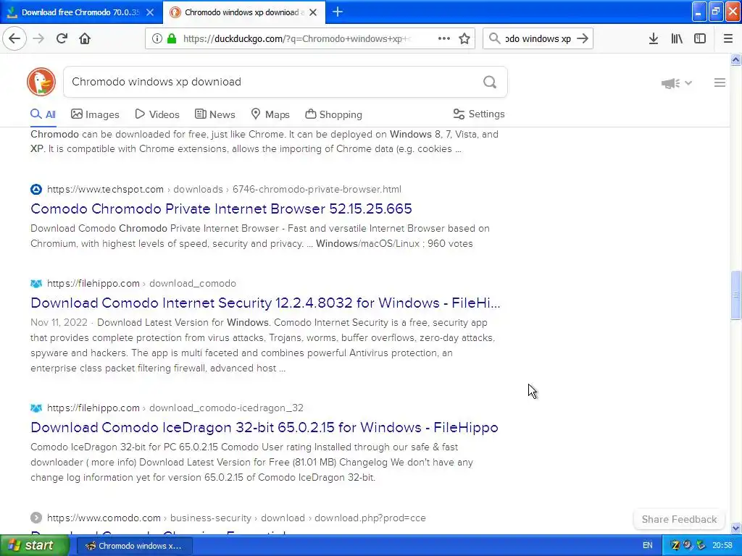Open the Firefox hamburger menu

728,38
